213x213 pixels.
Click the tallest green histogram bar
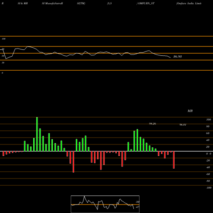[37, 134]
